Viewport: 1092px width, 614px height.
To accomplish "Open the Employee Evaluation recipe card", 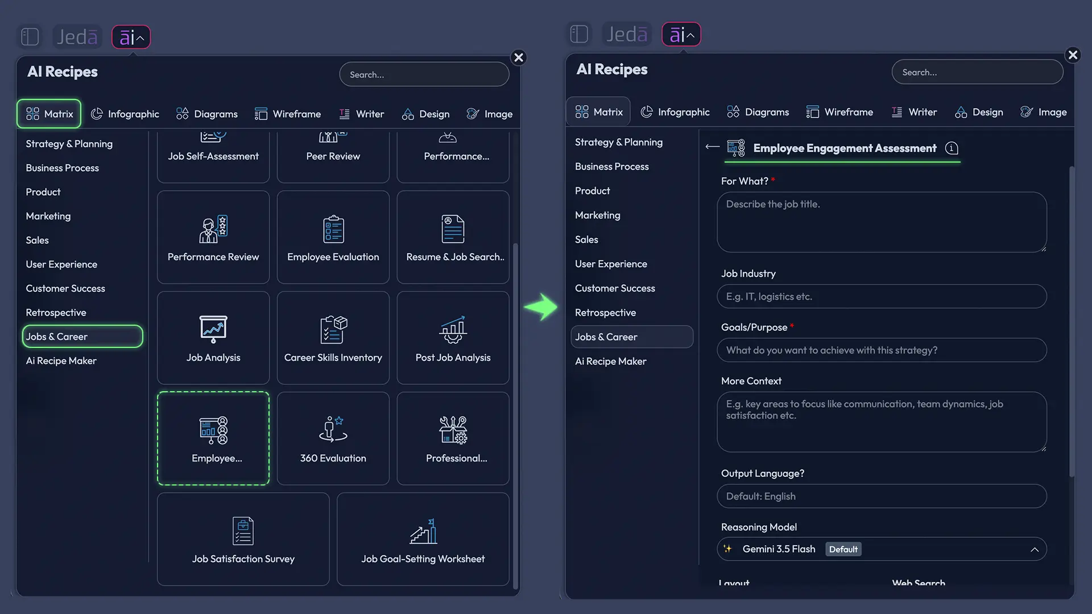I will (333, 237).
